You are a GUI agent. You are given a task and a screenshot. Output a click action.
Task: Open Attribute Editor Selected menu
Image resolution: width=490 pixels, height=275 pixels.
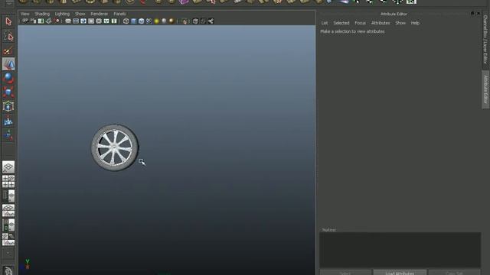click(341, 23)
